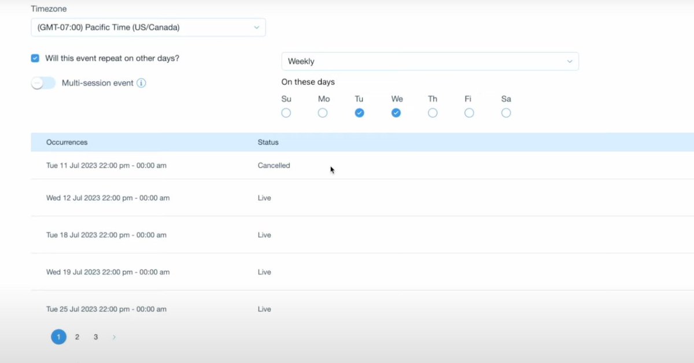Select Saturday in 'On these days'
694x363 pixels.
point(506,113)
